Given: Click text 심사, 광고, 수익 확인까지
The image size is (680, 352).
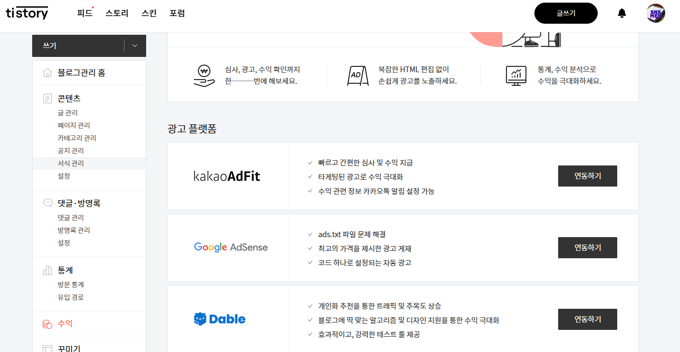Looking at the screenshot, I should click(x=262, y=69).
